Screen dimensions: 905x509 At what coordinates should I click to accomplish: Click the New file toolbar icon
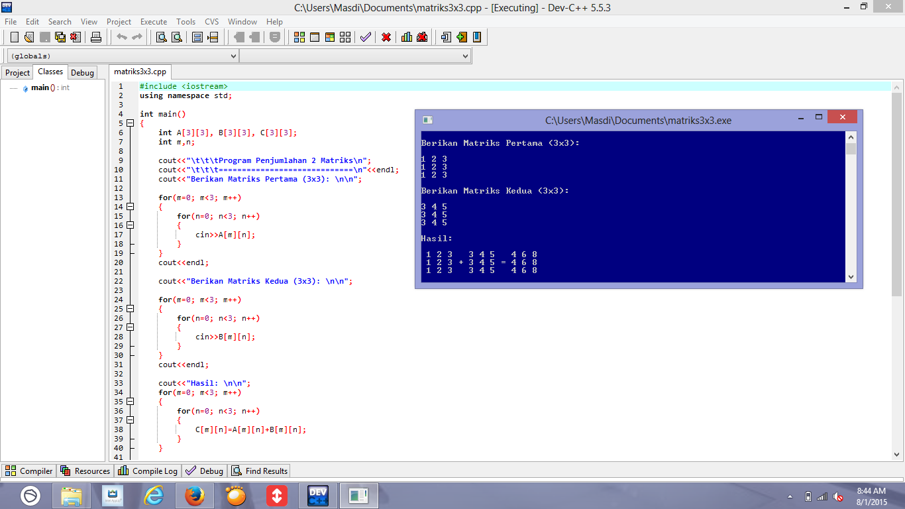[x=14, y=37]
